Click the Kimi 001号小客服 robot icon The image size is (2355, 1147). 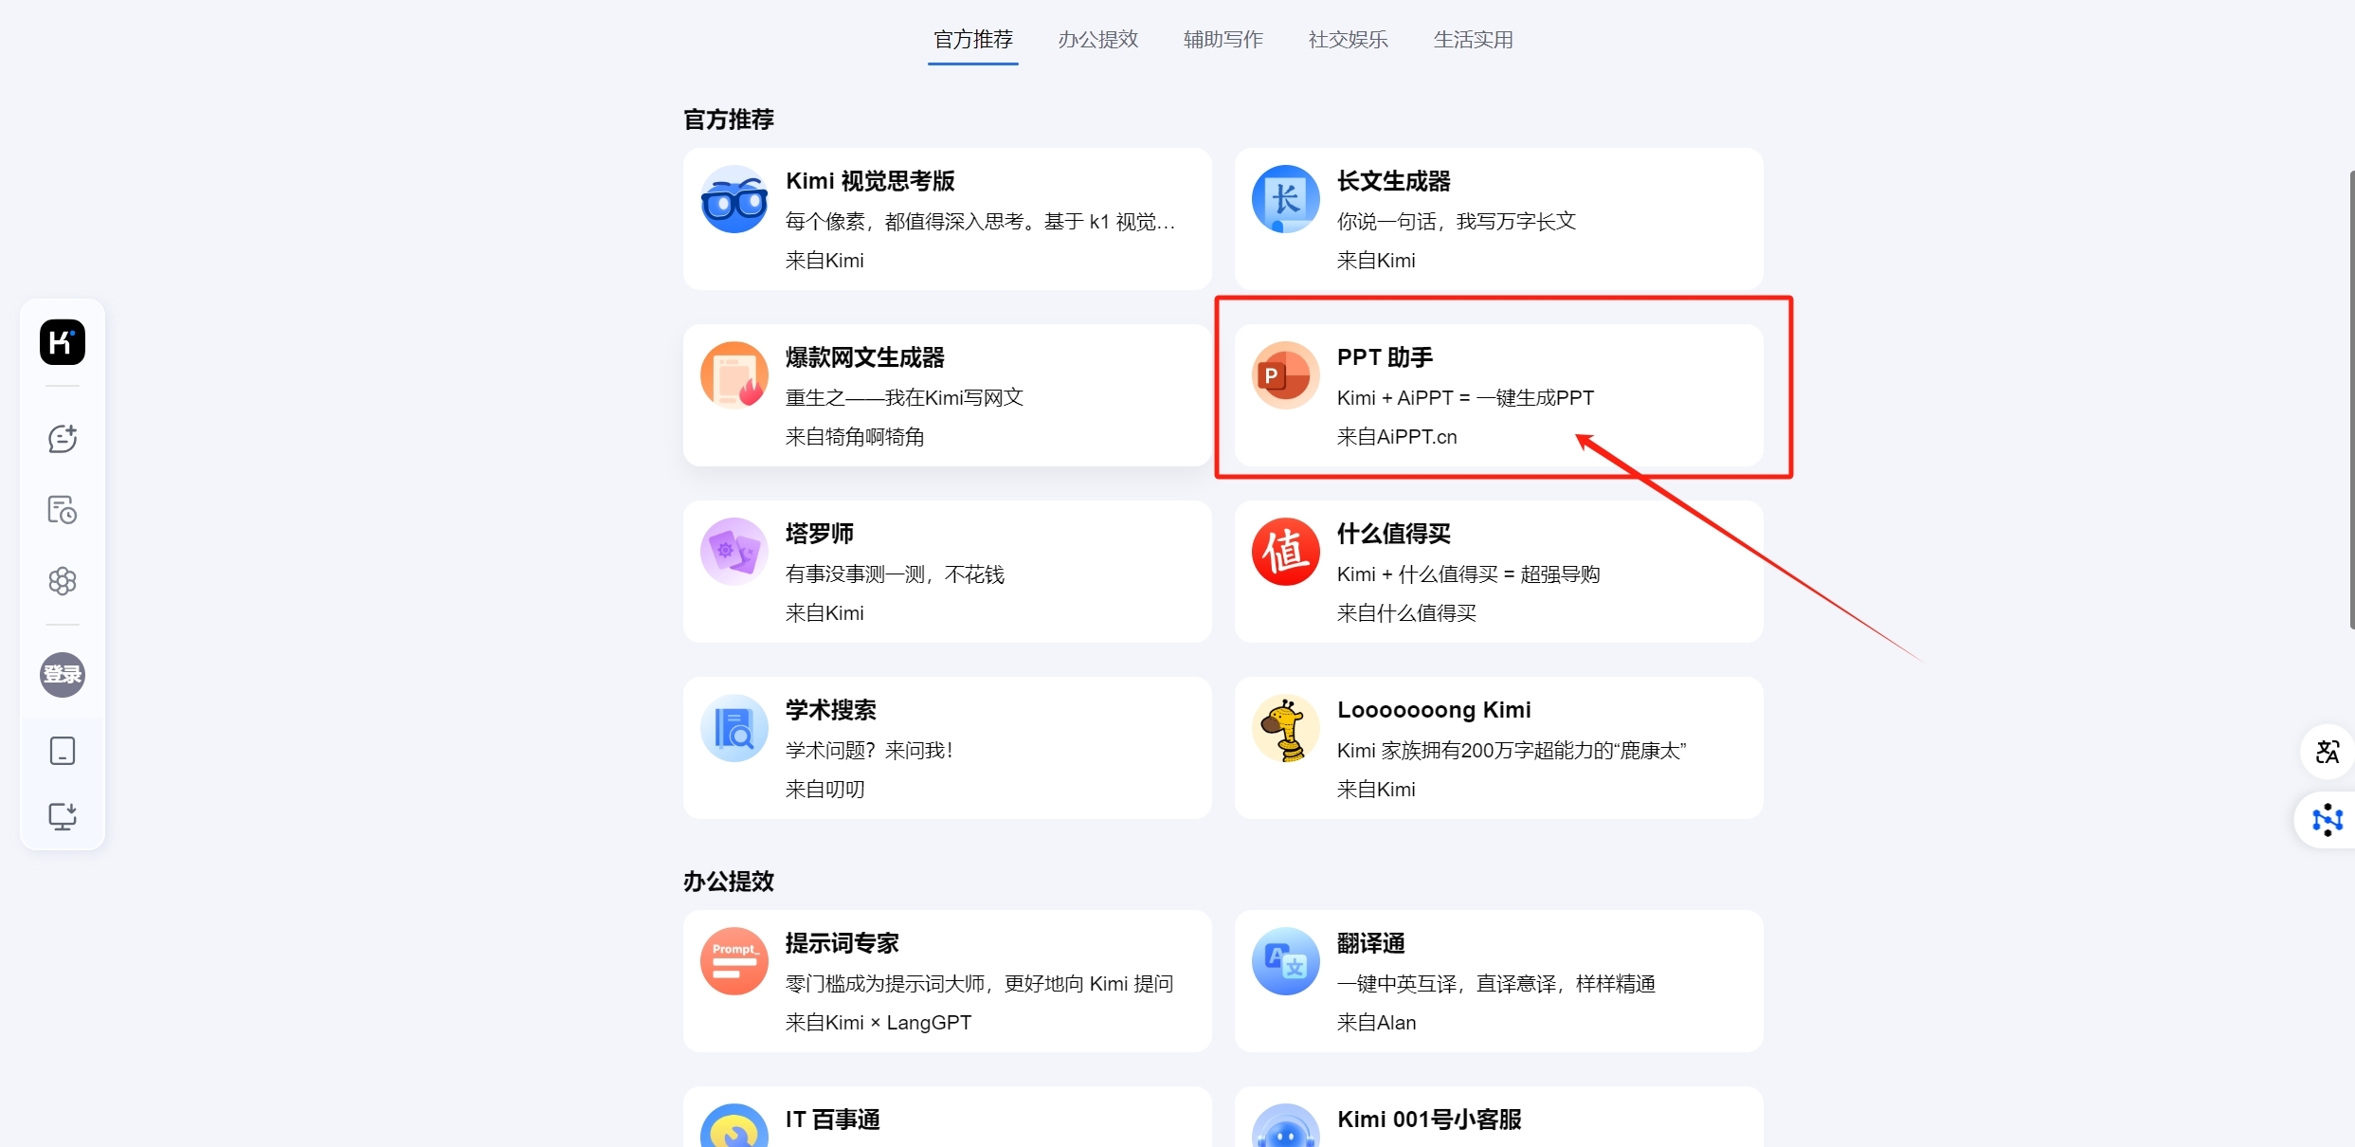[1286, 1125]
